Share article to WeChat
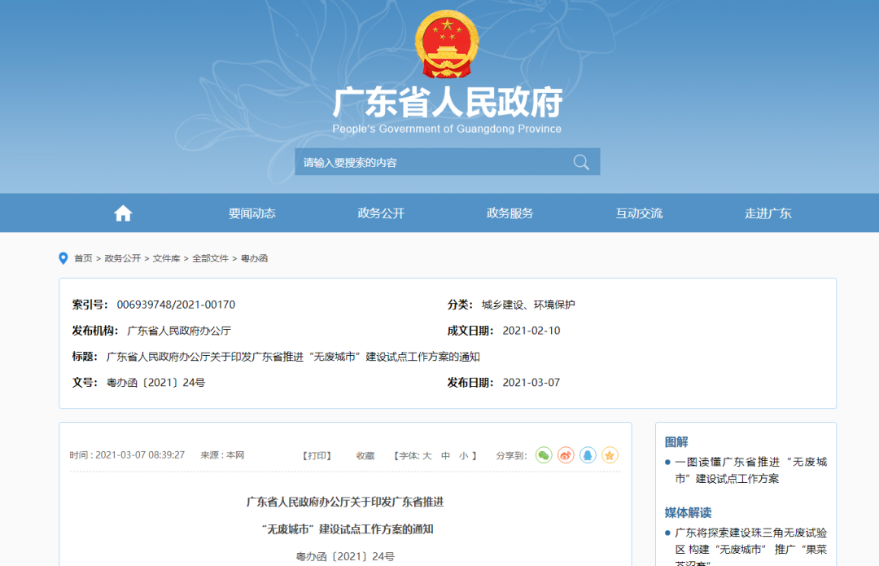 544,455
